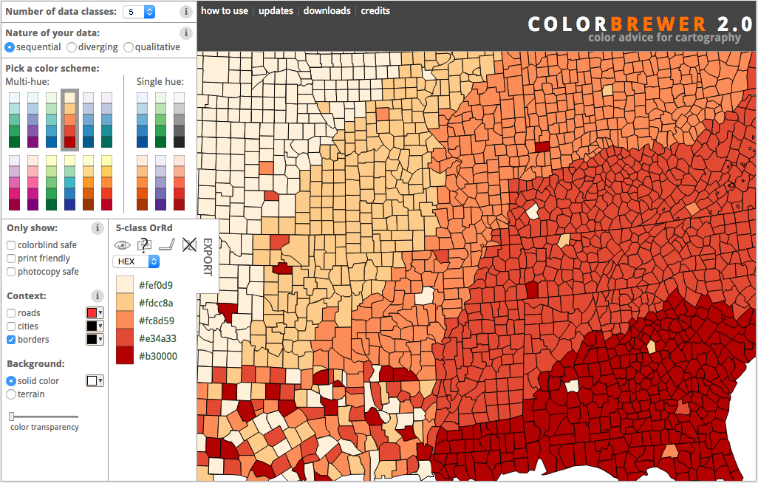Viewport: 758px width, 483px height.
Task: Select the multi-hue blue-to-green BuGn scheme ramp
Action: [15, 120]
